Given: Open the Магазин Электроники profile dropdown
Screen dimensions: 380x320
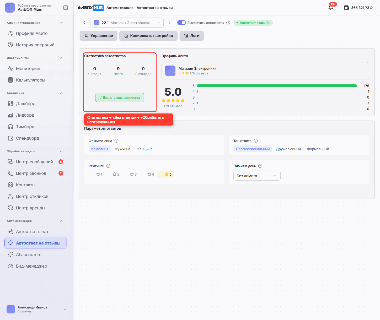Looking at the screenshot, I should click(x=127, y=23).
